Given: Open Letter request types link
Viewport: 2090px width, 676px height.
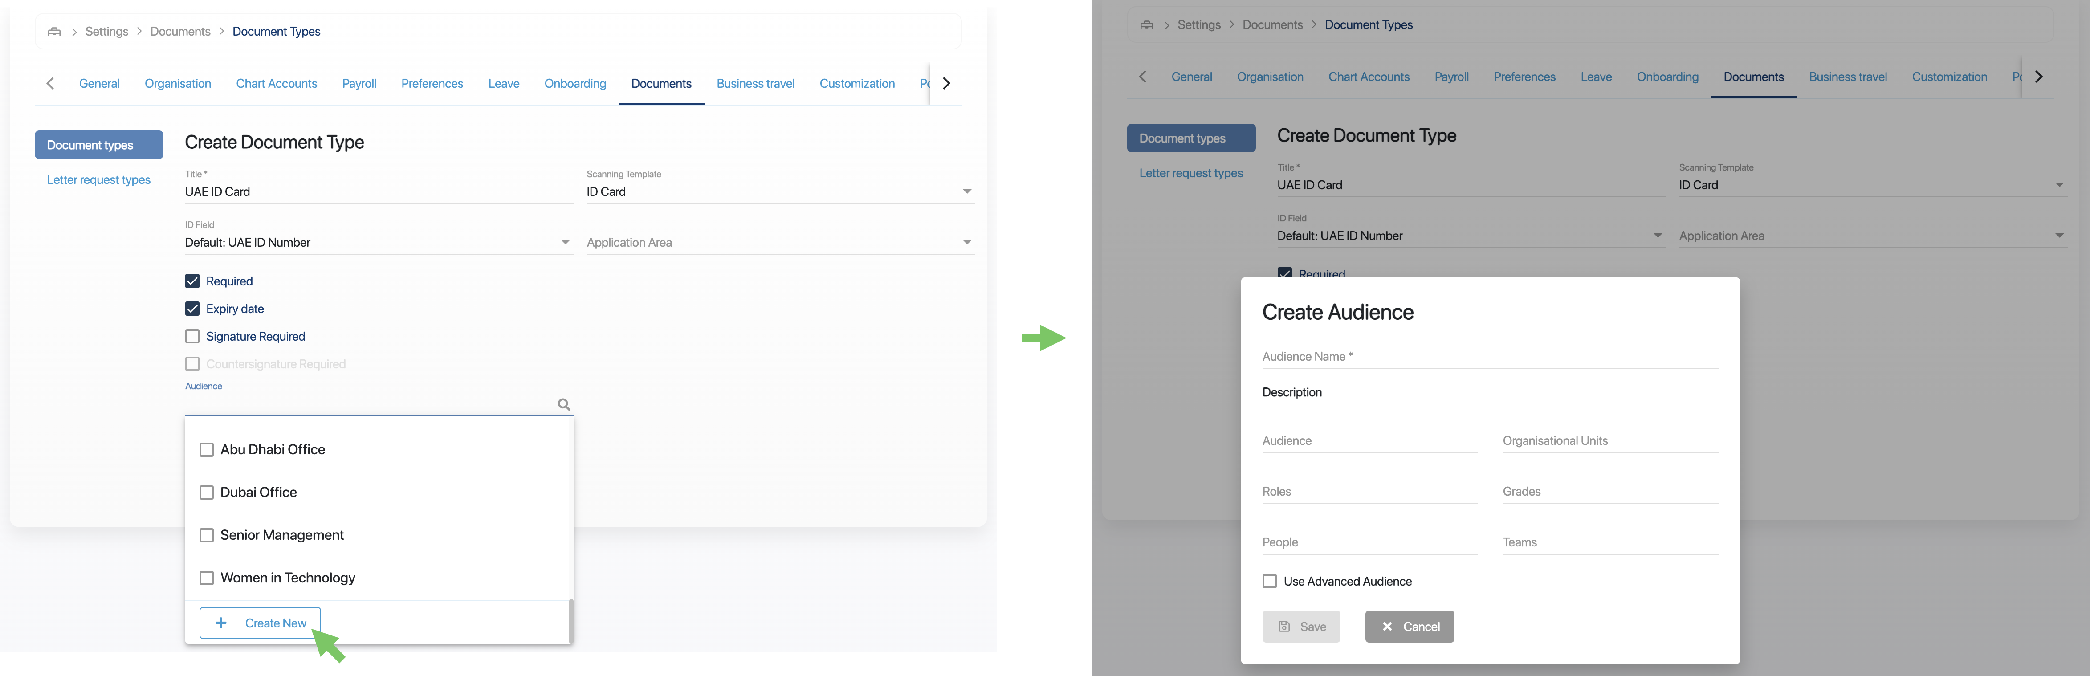Looking at the screenshot, I should tap(99, 180).
